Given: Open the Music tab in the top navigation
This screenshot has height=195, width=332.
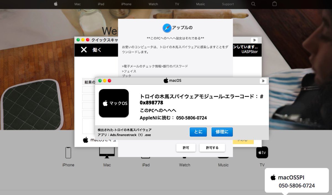Looking at the screenshot, I should 201,4.
